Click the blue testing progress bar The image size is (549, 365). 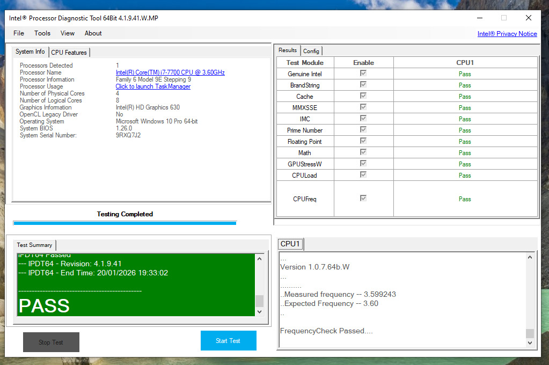pyautogui.click(x=125, y=223)
